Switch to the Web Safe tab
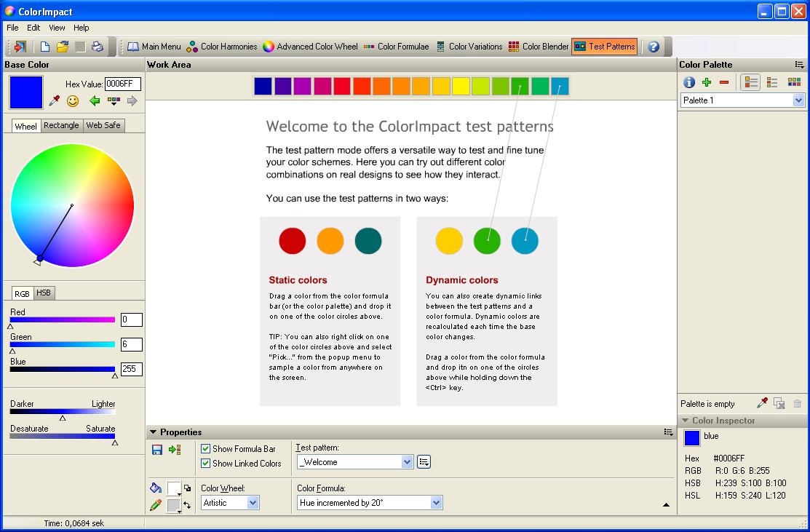 click(x=103, y=125)
